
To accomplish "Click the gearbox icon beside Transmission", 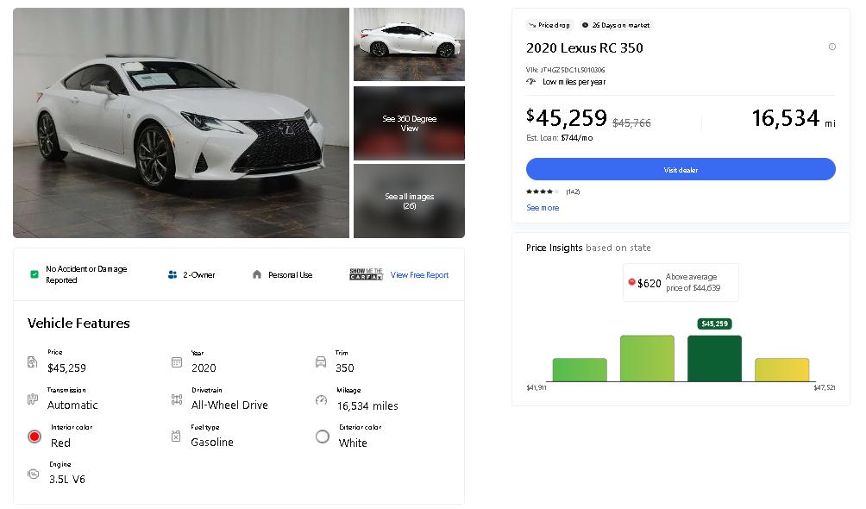I will pos(33,399).
